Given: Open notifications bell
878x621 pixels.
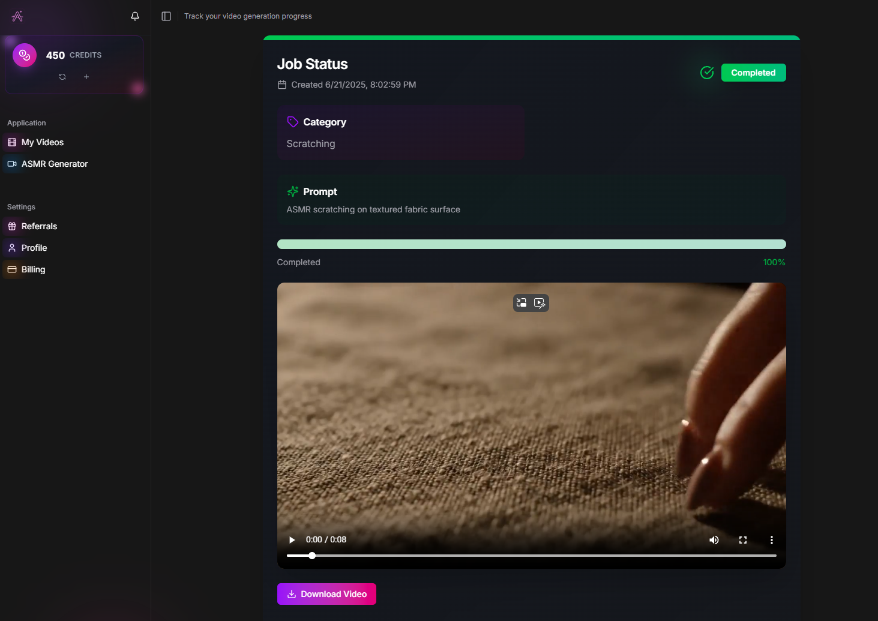Looking at the screenshot, I should [x=135, y=16].
